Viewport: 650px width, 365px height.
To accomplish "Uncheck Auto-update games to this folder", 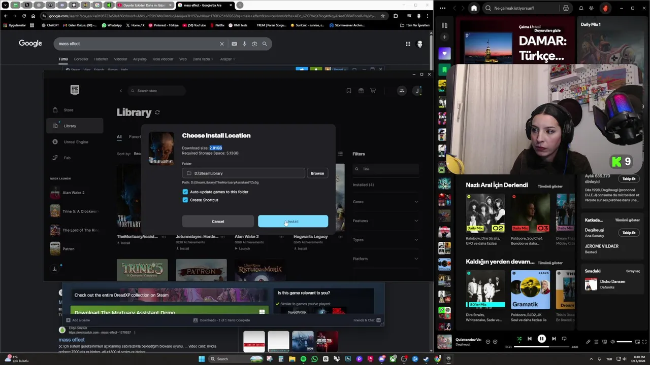I will 185,192.
